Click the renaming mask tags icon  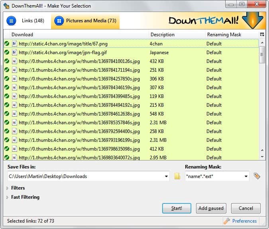[x=257, y=176]
